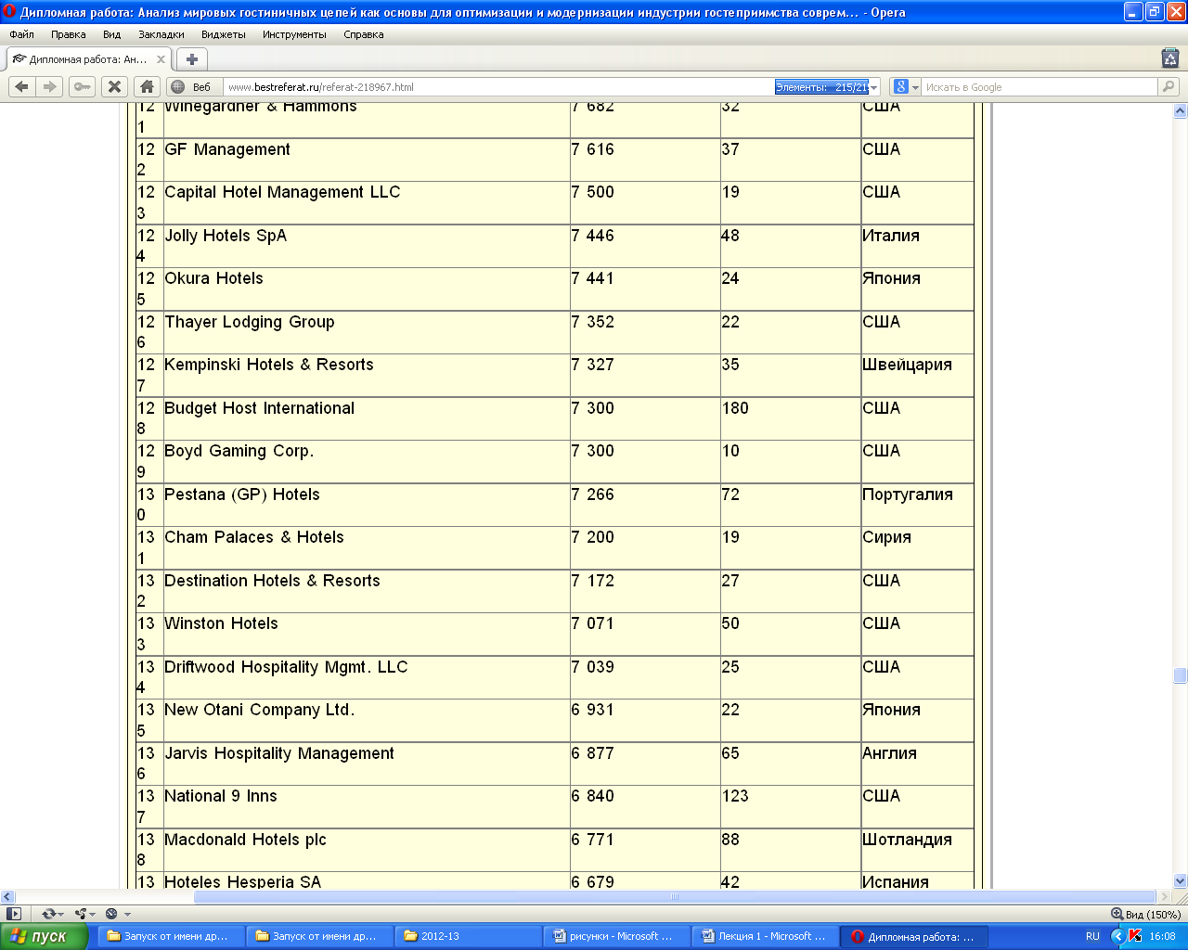Click the Opera Дипломная работа taskbar button
The width and height of the screenshot is (1188, 950).
913,936
